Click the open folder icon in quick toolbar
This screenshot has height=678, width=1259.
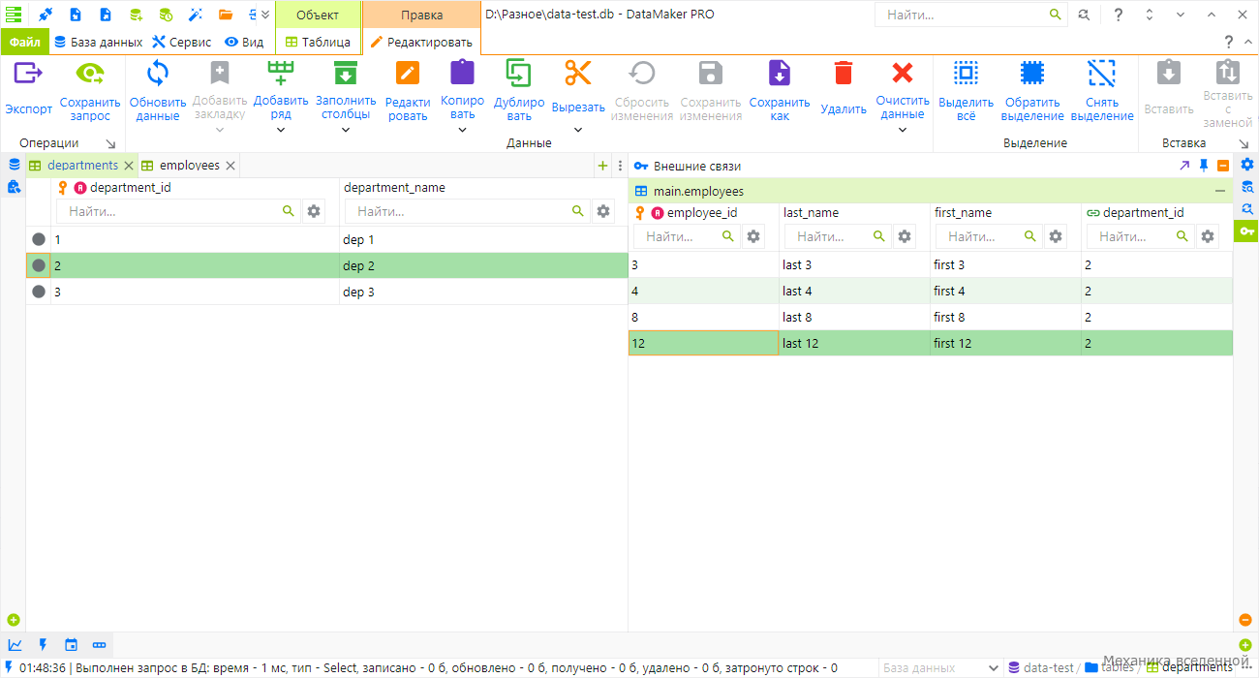click(x=226, y=15)
